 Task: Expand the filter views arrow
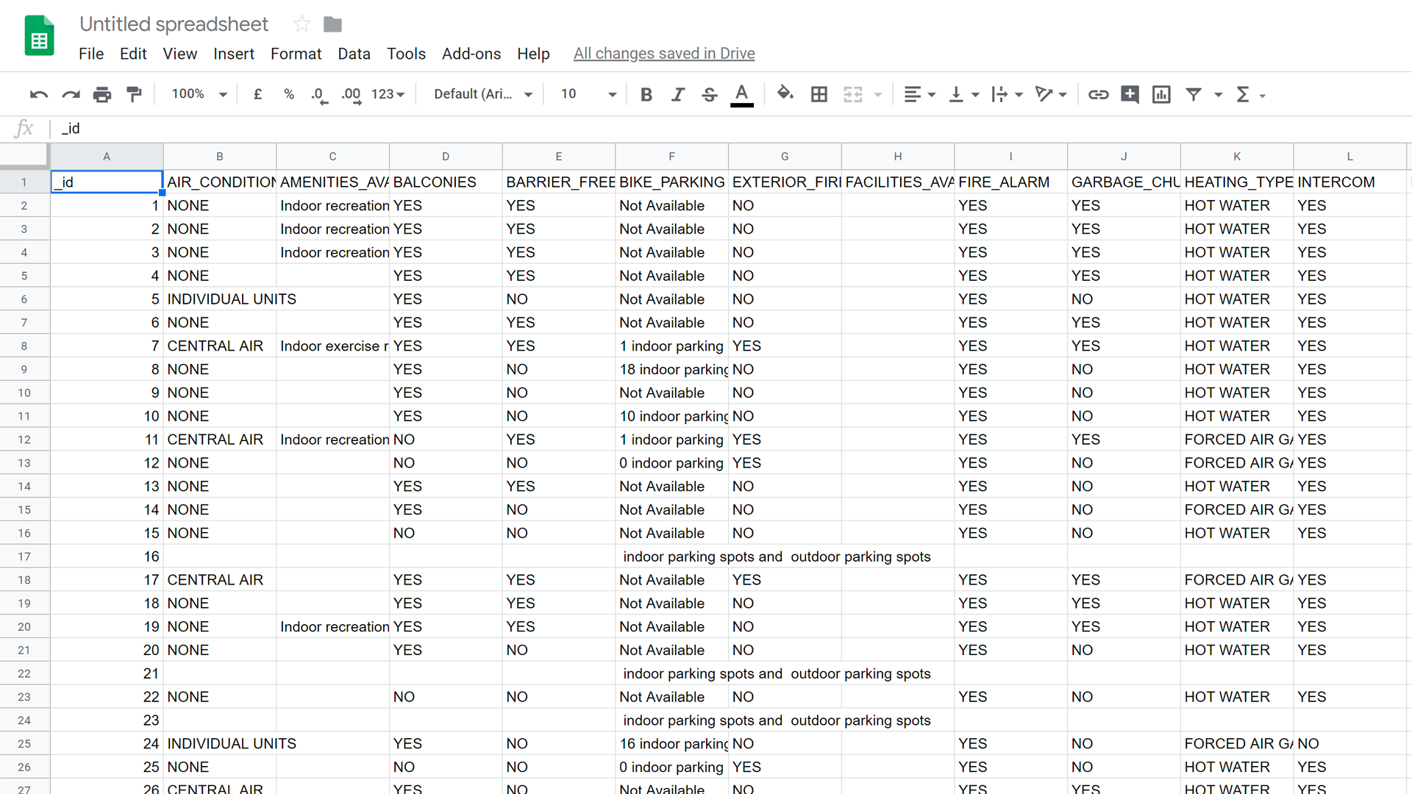pyautogui.click(x=1219, y=95)
